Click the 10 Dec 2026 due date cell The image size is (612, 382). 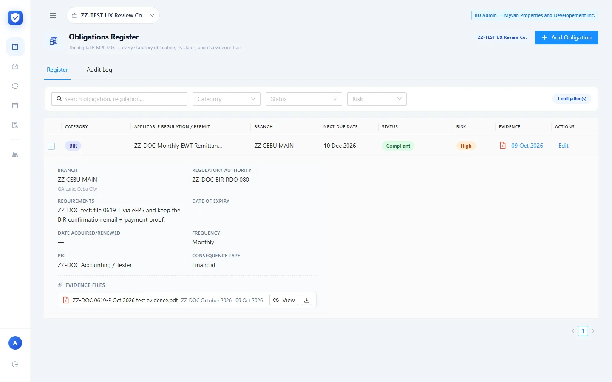tap(340, 146)
